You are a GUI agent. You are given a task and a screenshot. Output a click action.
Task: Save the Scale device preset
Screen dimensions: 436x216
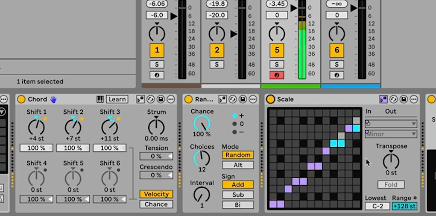click(404, 99)
